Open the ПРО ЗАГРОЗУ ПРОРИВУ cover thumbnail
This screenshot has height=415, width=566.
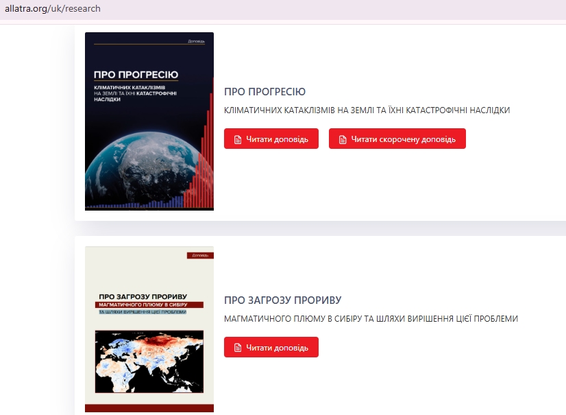[x=149, y=329]
